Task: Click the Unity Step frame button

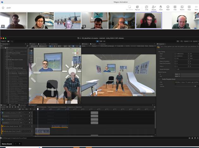Action: coord(104,41)
